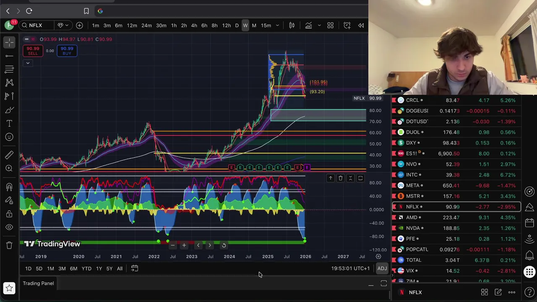Collapse the indicator pane

pyautogui.click(x=350, y=178)
